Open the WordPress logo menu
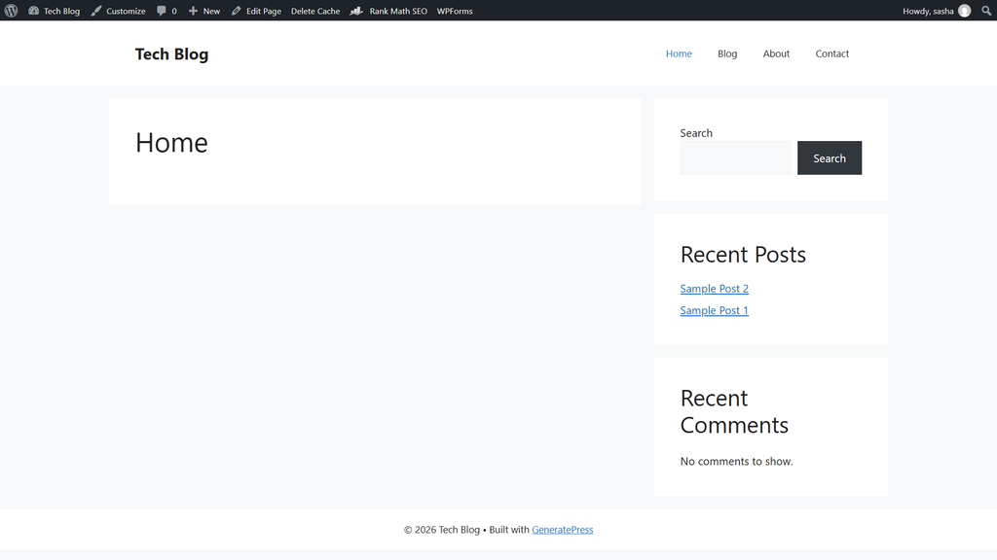997x560 pixels. (11, 11)
